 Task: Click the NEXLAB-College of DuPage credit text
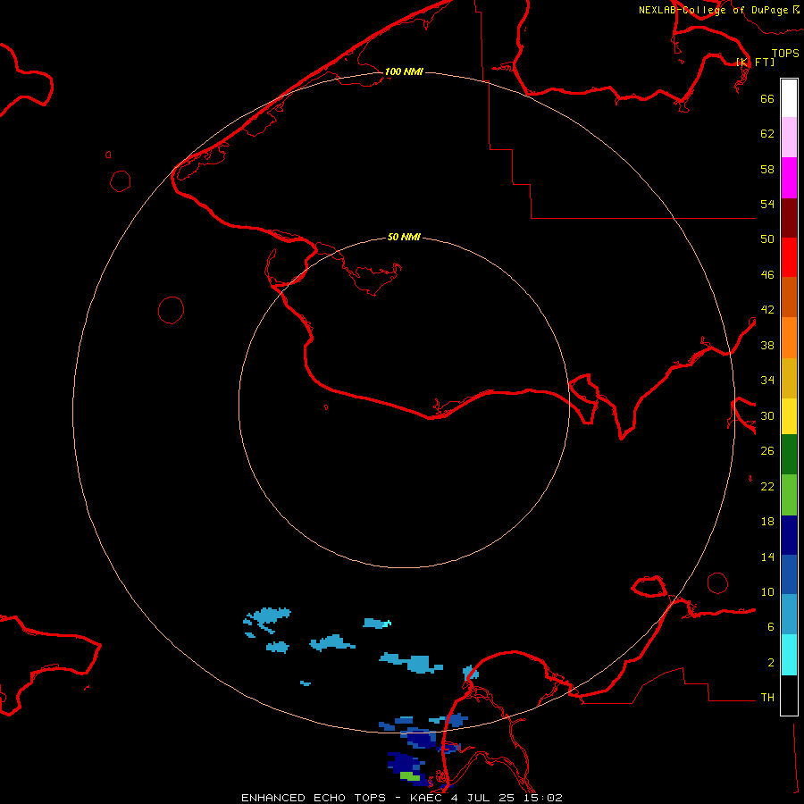[x=719, y=10]
